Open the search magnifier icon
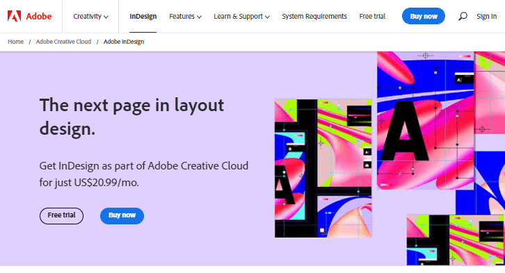Viewport: 505px width, 273px height. pyautogui.click(x=463, y=16)
